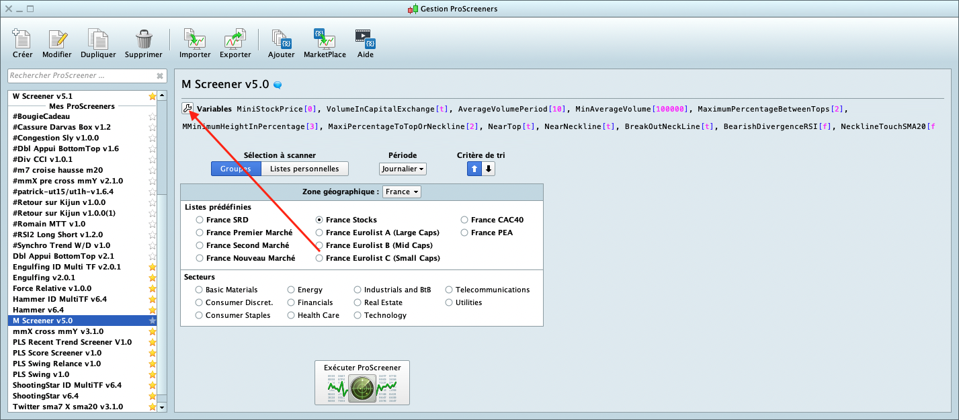Screen dimensions: 959x420
Task: Open the MarketPlace toolbar icon
Action: click(325, 40)
